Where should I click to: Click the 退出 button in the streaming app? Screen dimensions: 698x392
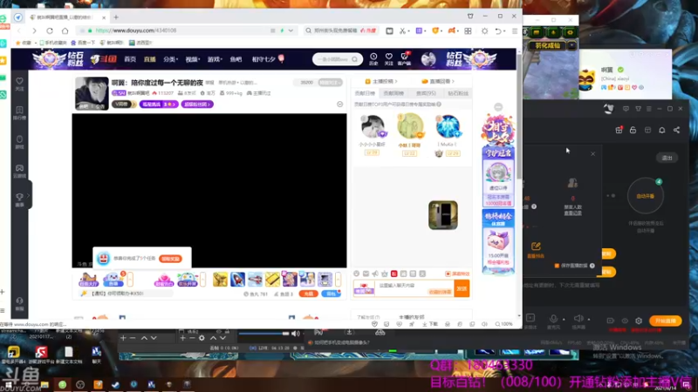[x=667, y=158]
